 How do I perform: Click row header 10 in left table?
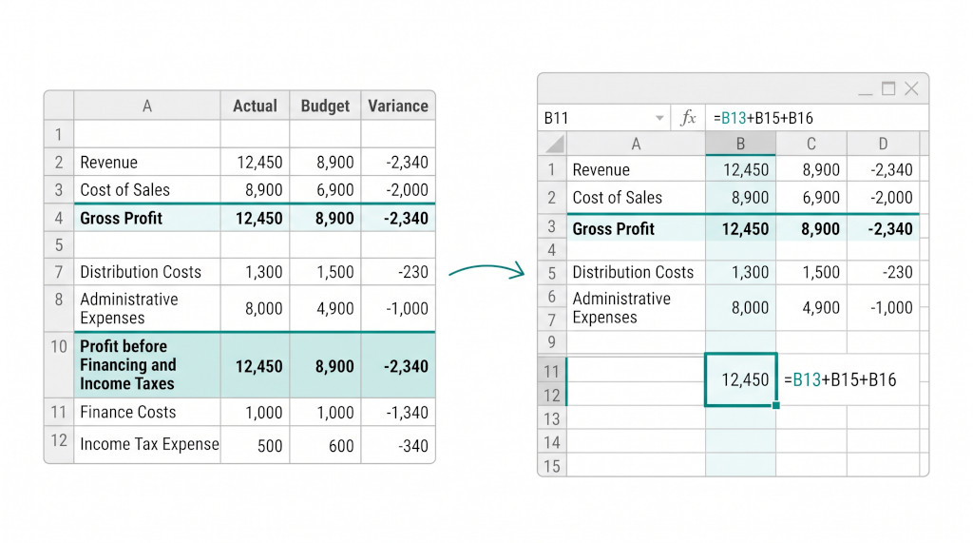(59, 364)
